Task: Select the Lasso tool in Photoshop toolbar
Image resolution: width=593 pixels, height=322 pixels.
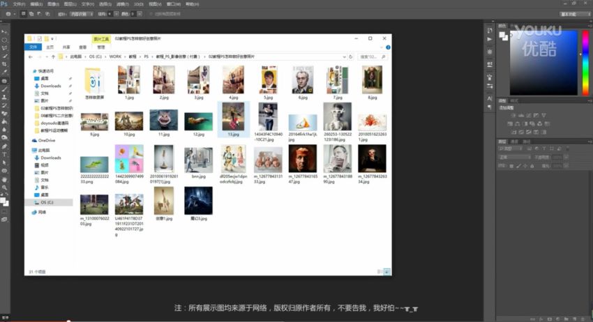Action: click(5, 47)
